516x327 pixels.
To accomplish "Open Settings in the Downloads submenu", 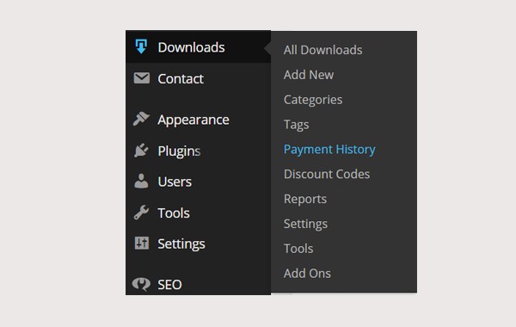I will coord(305,224).
